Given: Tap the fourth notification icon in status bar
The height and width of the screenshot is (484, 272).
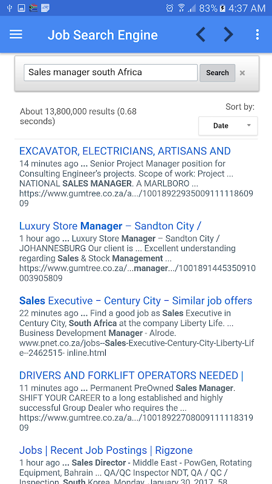Looking at the screenshot, I should 45,8.
